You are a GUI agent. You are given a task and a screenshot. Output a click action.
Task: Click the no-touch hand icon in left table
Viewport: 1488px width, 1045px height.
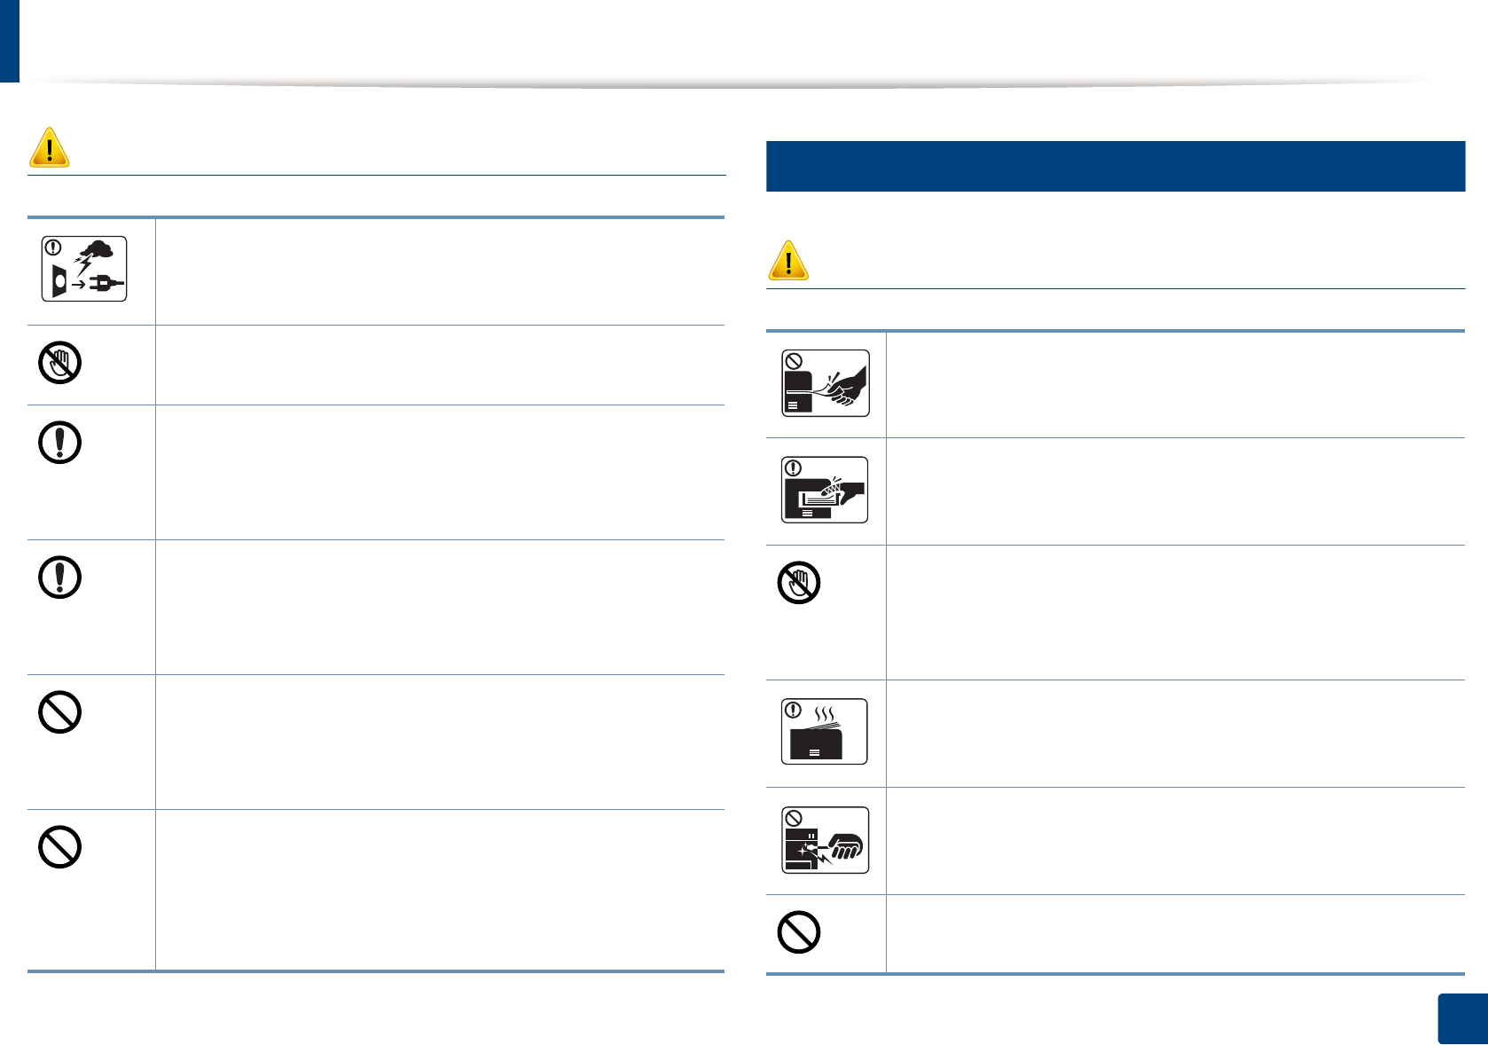60,363
